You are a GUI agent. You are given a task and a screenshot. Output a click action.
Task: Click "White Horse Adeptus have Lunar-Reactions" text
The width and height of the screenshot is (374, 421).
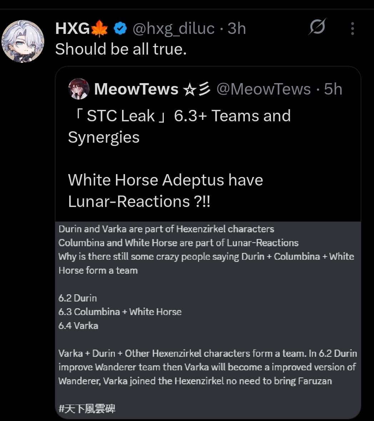(x=165, y=191)
